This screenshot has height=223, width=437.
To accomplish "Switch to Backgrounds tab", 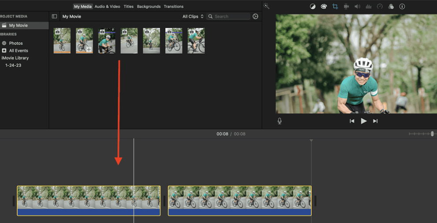I will coord(148,7).
